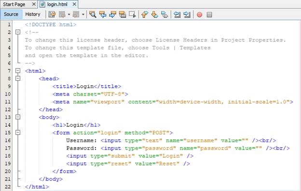Open the Forward history dropdown arrow
The image size is (301, 191).
(83, 14)
